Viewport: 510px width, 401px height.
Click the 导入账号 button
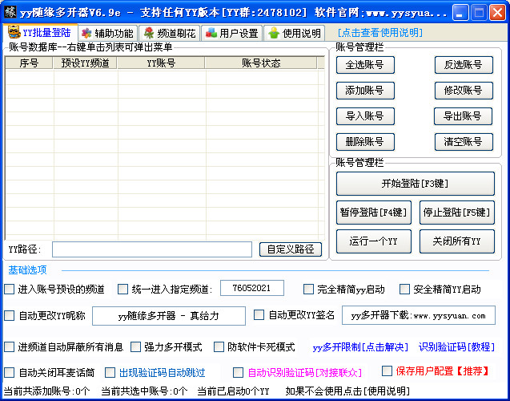[x=365, y=116]
